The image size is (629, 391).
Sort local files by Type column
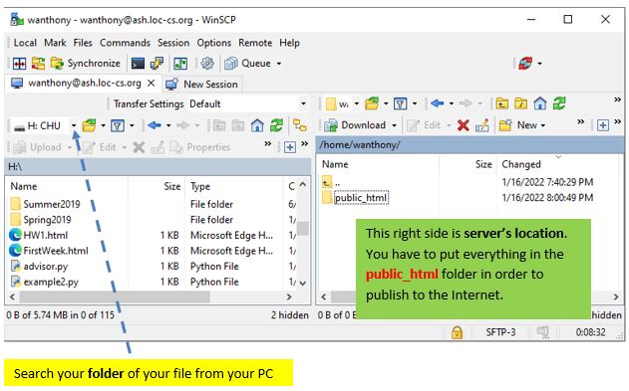200,186
